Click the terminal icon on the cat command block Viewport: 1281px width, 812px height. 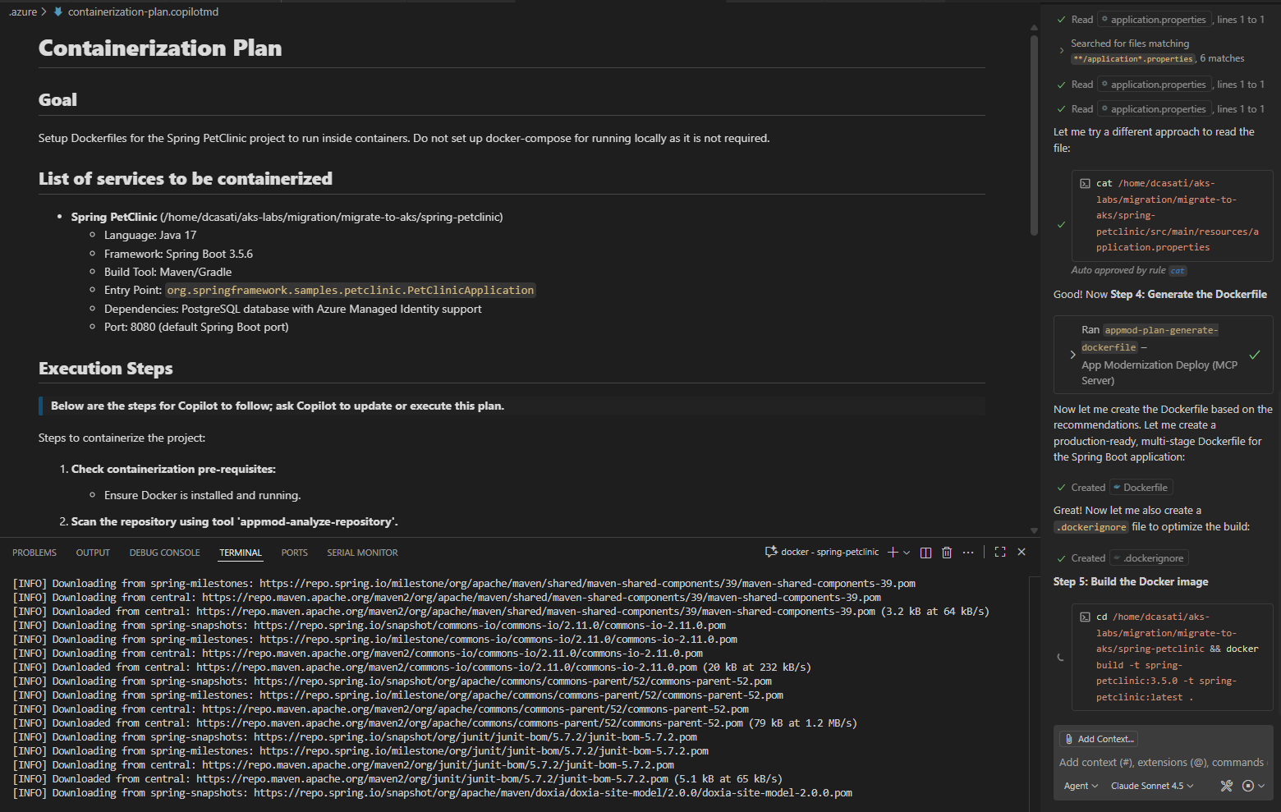coord(1085,182)
